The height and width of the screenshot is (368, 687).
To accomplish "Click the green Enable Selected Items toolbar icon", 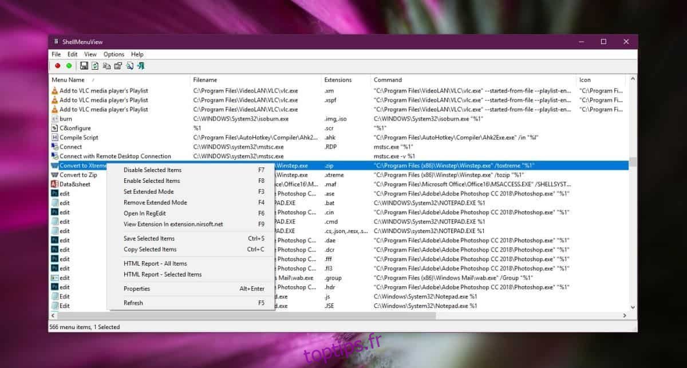I will pyautogui.click(x=69, y=66).
